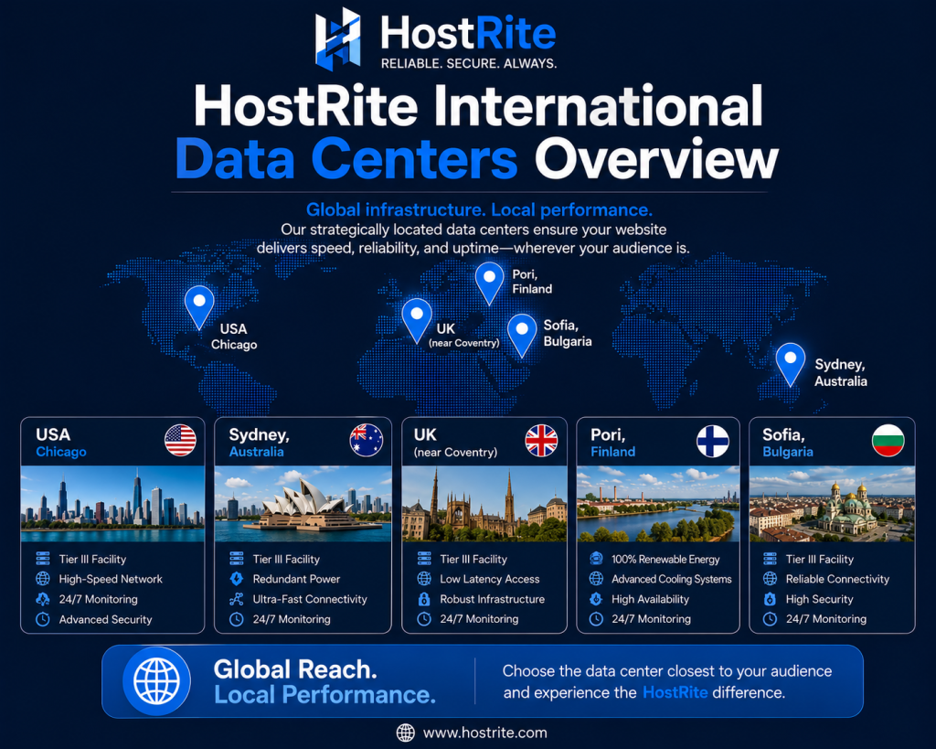Click the Bulgaria flag icon
The width and height of the screenshot is (936, 749).
[888, 440]
